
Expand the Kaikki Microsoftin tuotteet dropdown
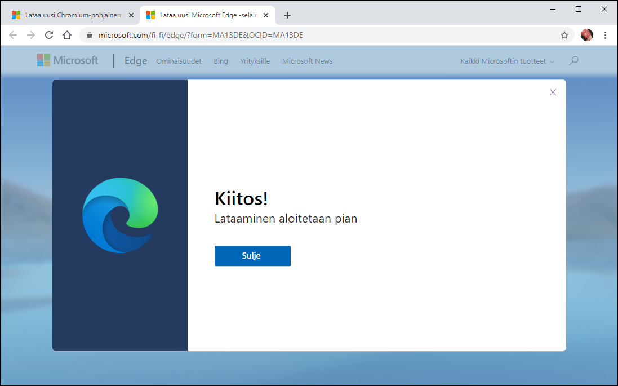(506, 61)
